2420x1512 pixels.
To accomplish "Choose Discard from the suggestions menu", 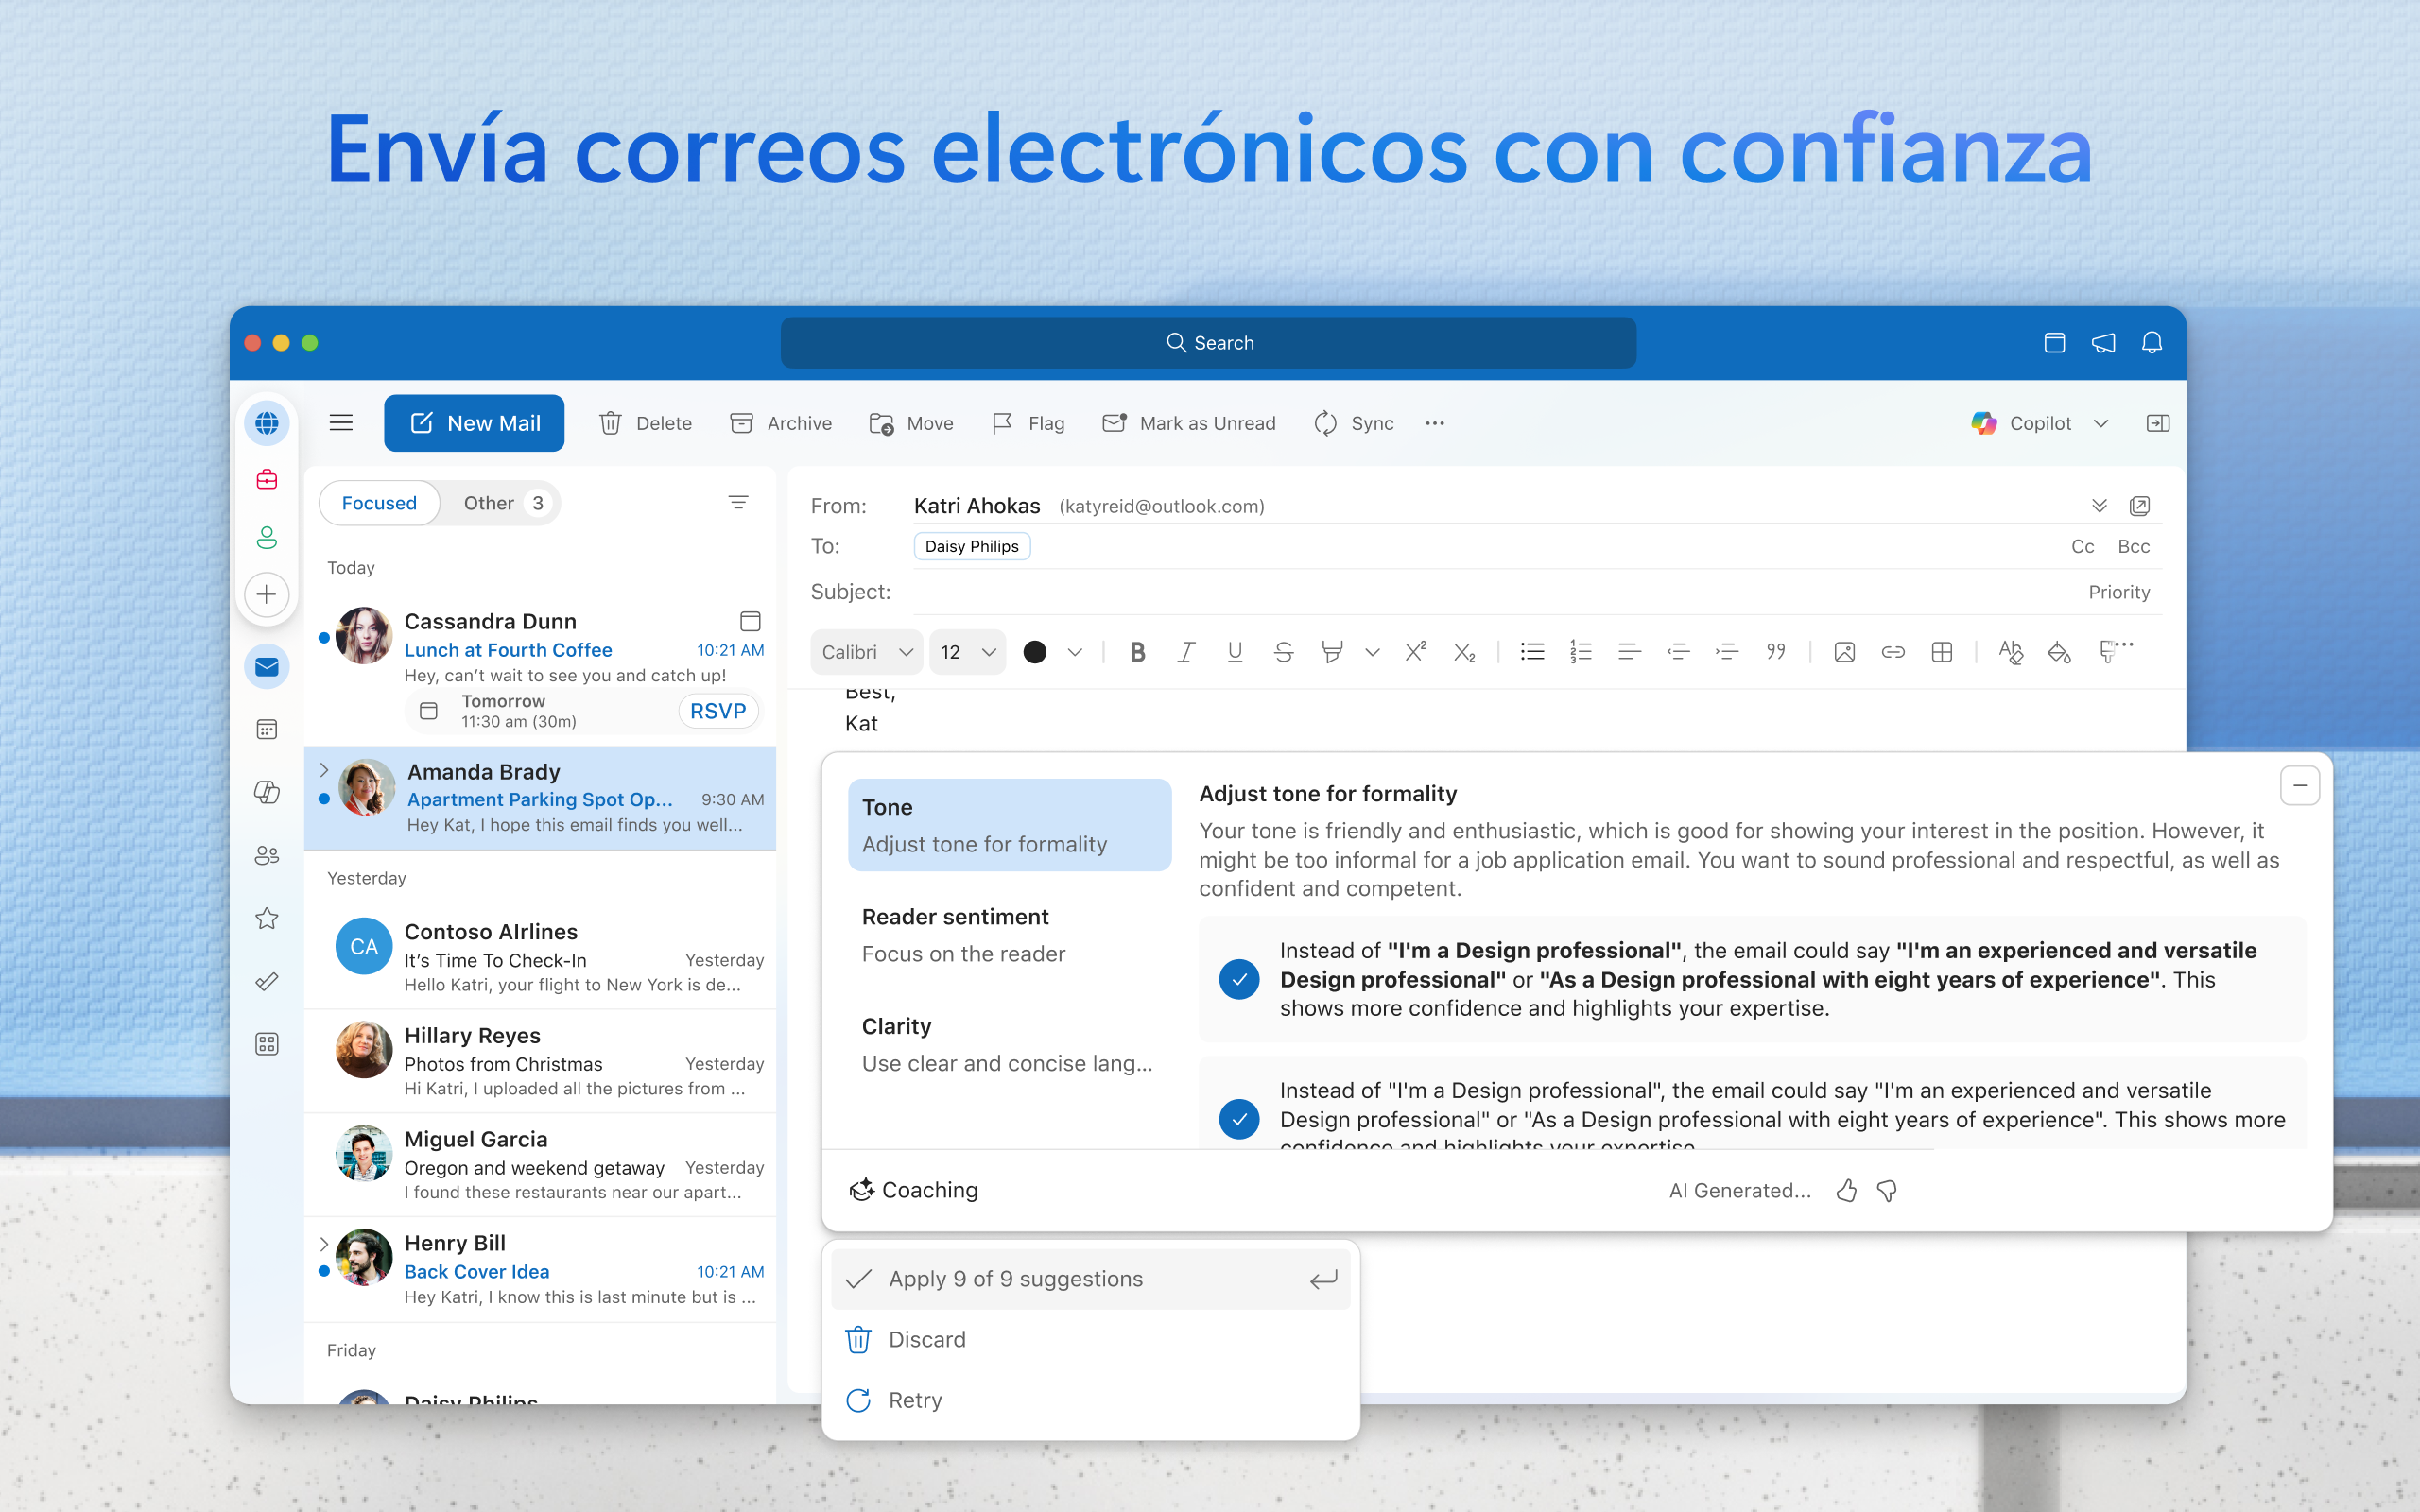I will pos(926,1339).
